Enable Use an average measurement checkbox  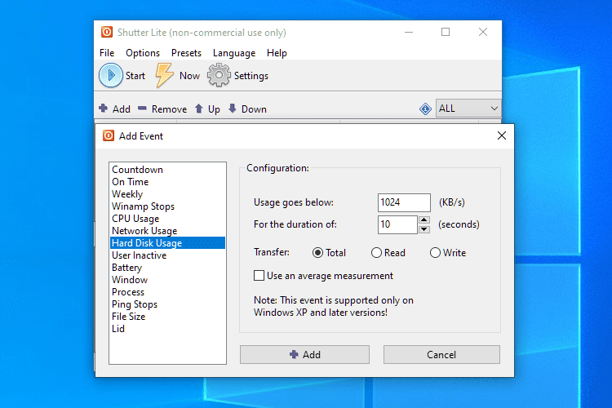click(x=259, y=276)
